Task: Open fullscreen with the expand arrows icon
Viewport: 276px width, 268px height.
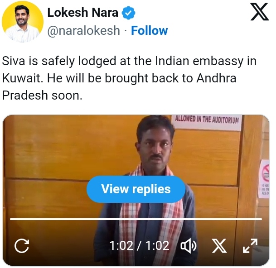Action: 250,246
